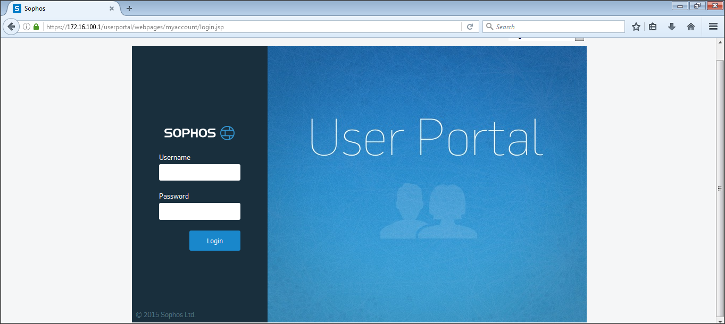Open the Downloads arrow icon

[x=672, y=27]
